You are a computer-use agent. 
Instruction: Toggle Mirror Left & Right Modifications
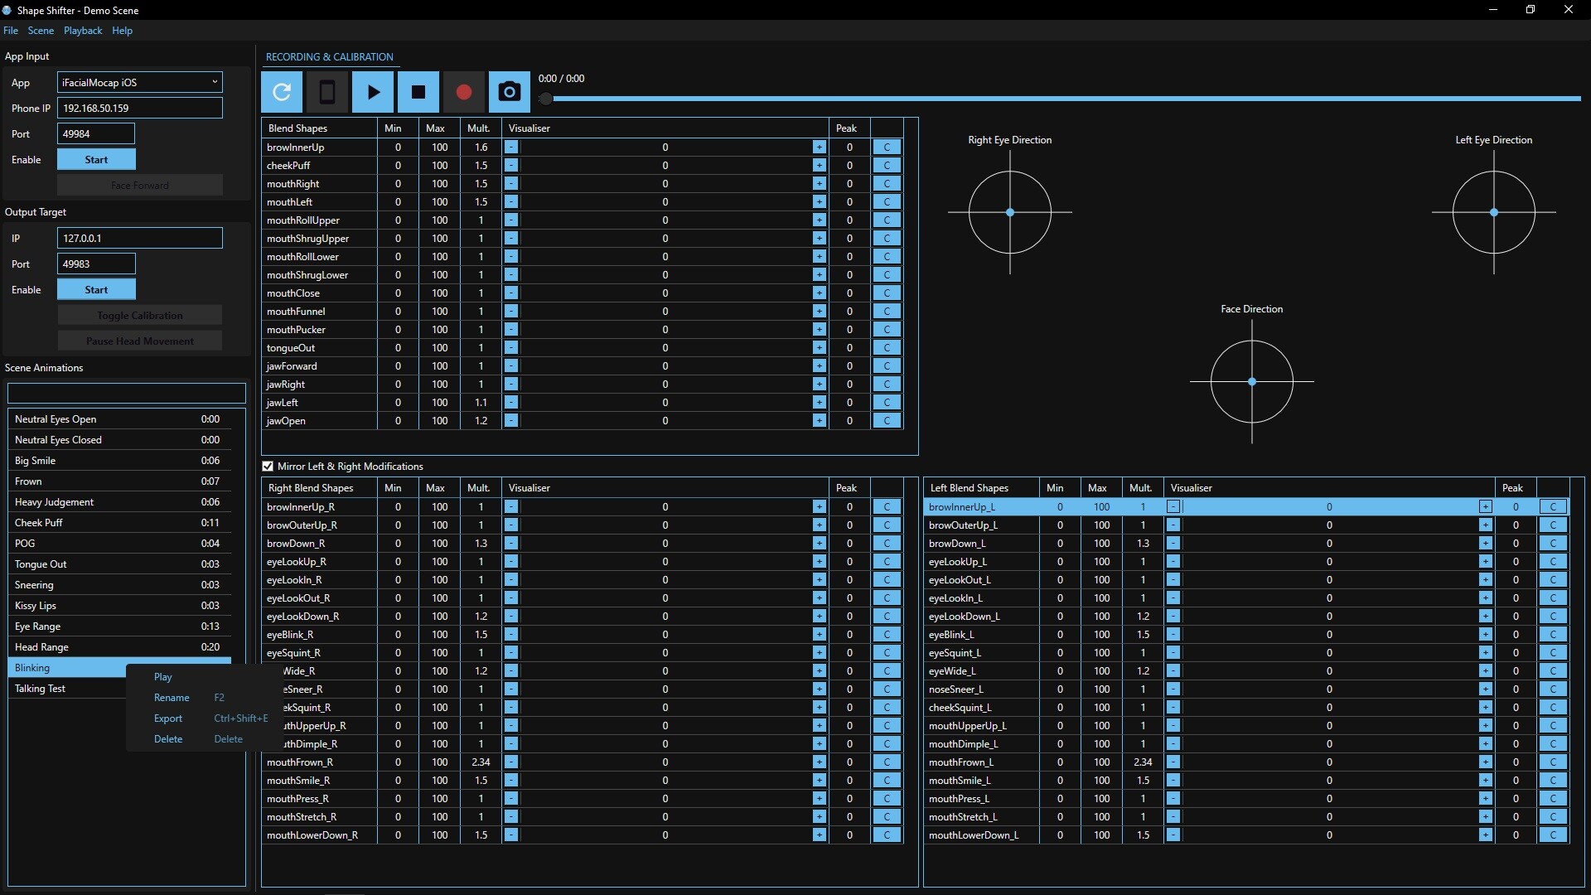[x=268, y=466]
